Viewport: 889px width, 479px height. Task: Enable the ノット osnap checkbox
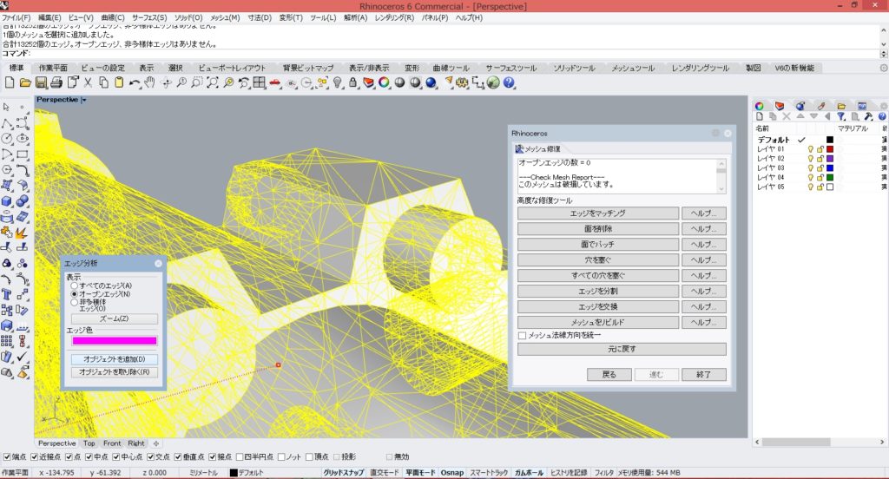282,457
